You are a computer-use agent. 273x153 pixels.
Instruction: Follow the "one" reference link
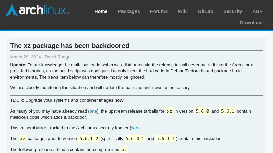pos(93,111)
